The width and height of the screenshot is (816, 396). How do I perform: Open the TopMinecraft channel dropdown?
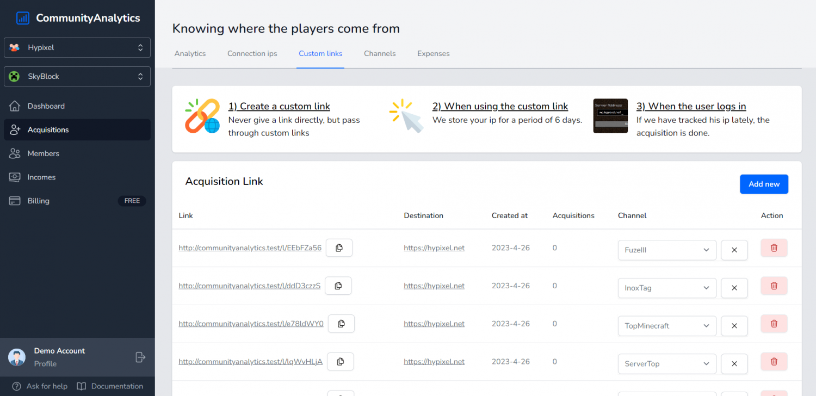(667, 326)
